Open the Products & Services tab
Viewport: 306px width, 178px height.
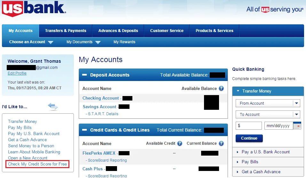pyautogui.click(x=214, y=31)
